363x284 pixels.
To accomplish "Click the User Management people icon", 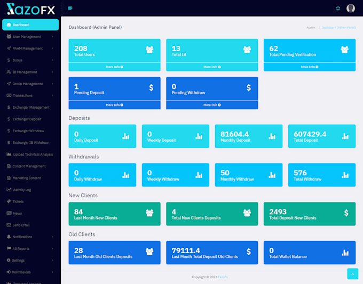I will click(x=9, y=37).
